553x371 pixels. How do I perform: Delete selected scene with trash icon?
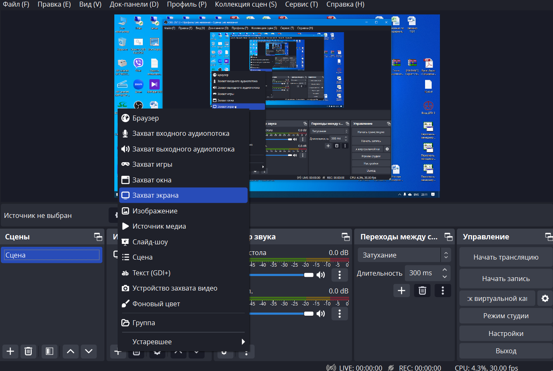pyautogui.click(x=28, y=351)
